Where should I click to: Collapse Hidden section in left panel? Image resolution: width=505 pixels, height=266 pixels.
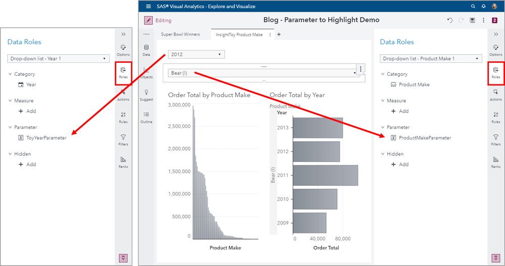10,154
